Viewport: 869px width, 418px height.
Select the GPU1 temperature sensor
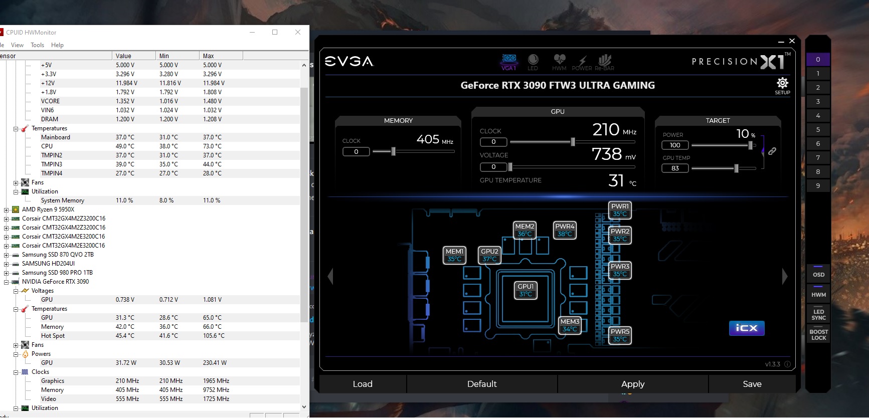click(x=526, y=290)
